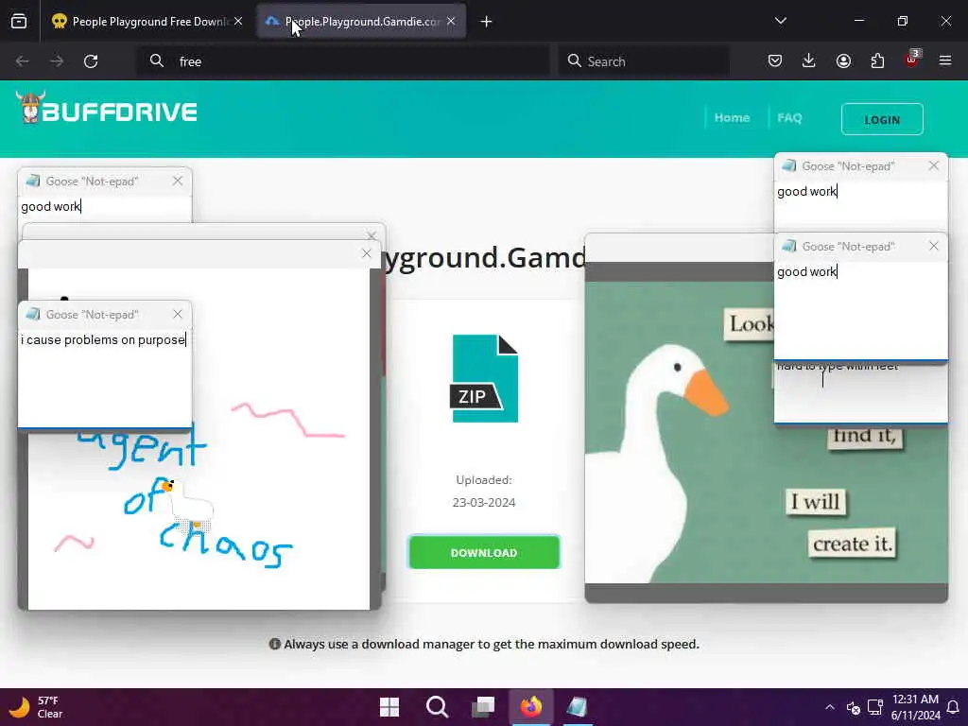Open a new browser tab
The width and height of the screenshot is (968, 726).
[487, 22]
